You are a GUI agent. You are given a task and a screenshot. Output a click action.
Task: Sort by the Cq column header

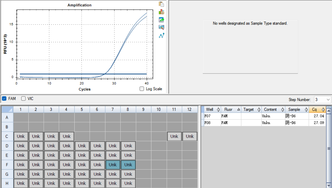click(x=317, y=109)
